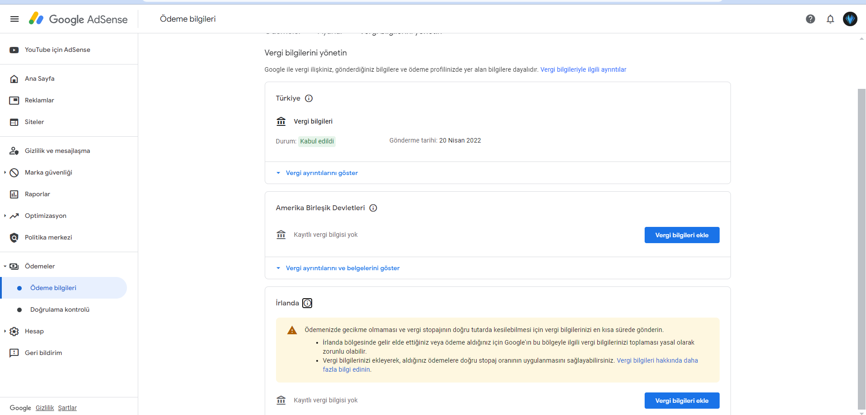This screenshot has height=415, width=866.
Task: Open Vergi bilgileriyle ilgili ayrıntılar link
Action: click(583, 69)
